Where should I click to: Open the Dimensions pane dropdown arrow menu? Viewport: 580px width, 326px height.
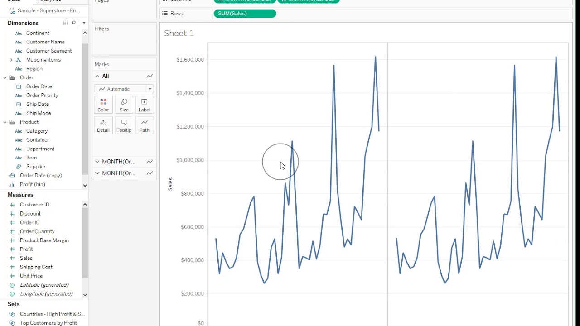(x=84, y=23)
